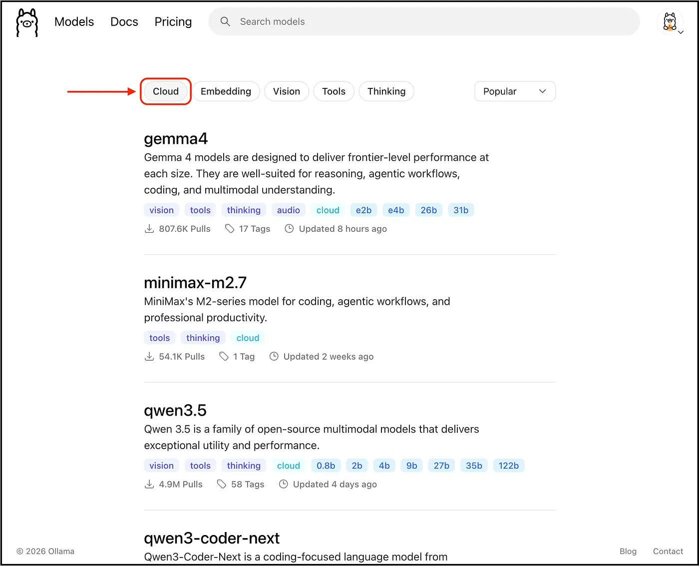Click the gemma4 updated clock icon
This screenshot has width=699, height=566.
coord(289,229)
